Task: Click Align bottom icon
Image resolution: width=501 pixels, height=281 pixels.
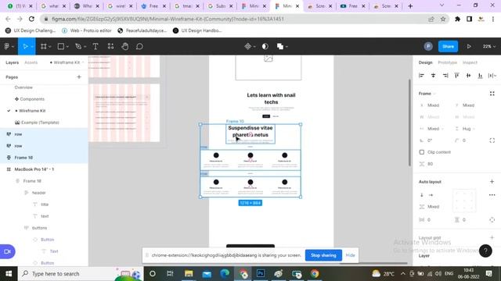Action: 480,76
